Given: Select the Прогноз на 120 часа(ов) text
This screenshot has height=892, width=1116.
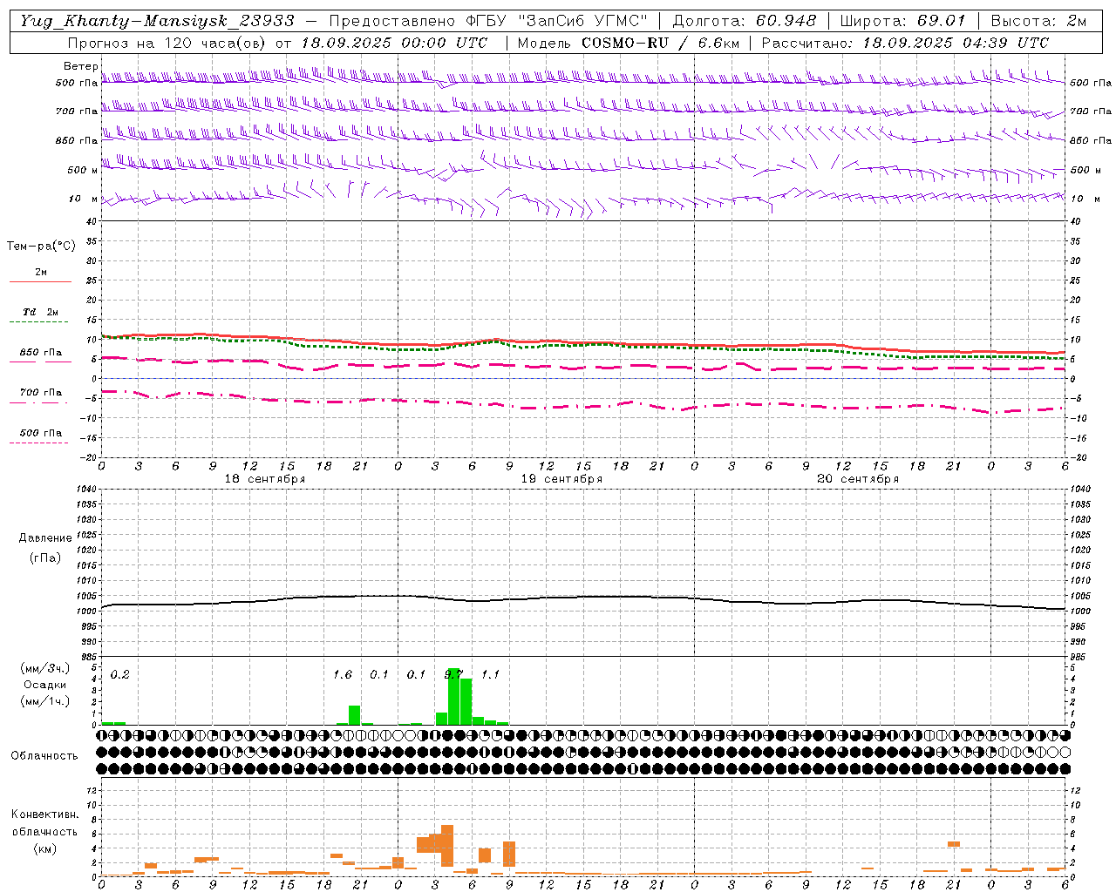Looking at the screenshot, I should tap(167, 43).
